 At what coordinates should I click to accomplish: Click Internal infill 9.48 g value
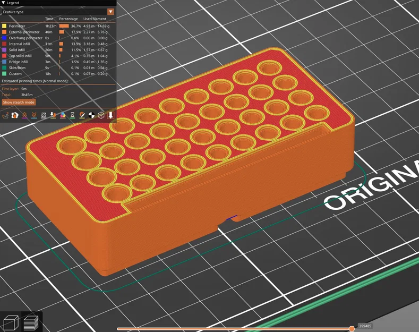click(x=102, y=44)
